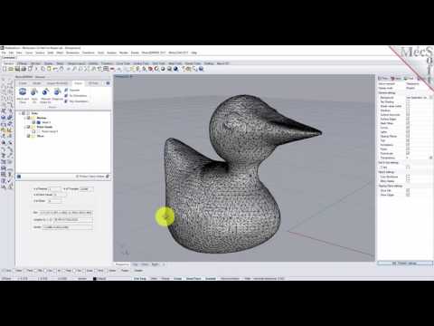The width and height of the screenshot is (434, 326).
Task: Click the blue icon above the patches fields
Action: click(19, 177)
